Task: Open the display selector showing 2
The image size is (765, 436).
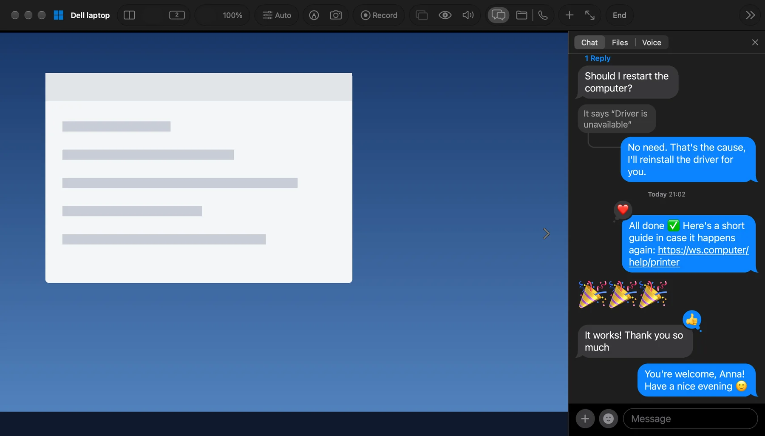Action: [x=177, y=15]
